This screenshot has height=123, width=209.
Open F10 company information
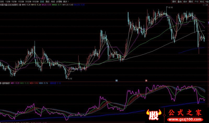click(x=196, y=2)
